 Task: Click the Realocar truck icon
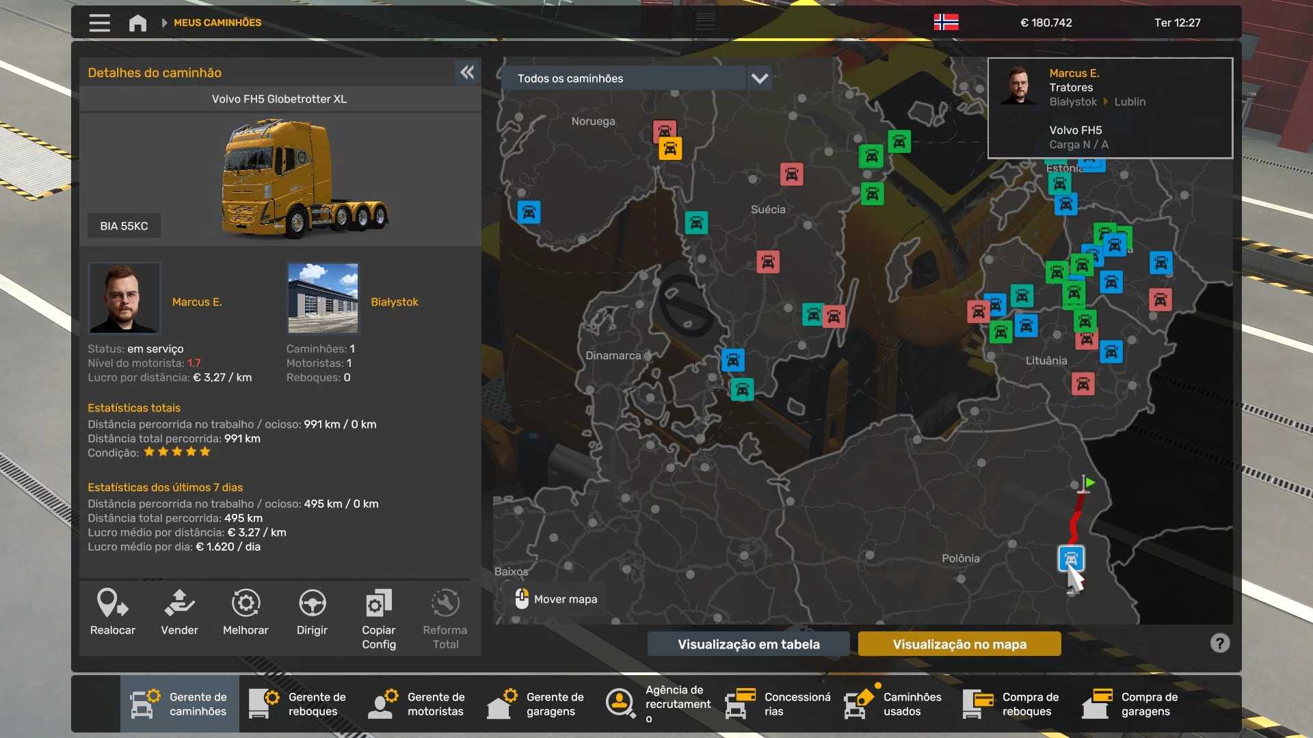[x=113, y=603]
